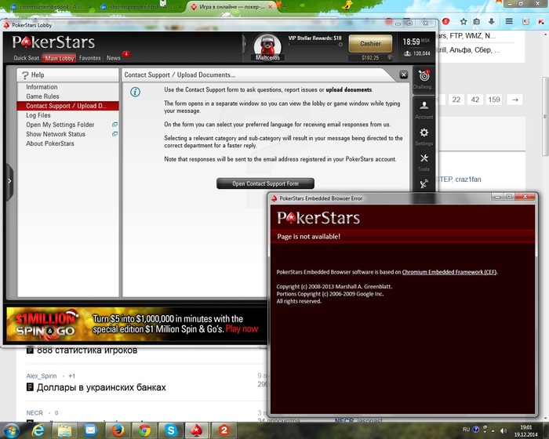Open the Settings gear in PokerStars sidebar

point(424,132)
